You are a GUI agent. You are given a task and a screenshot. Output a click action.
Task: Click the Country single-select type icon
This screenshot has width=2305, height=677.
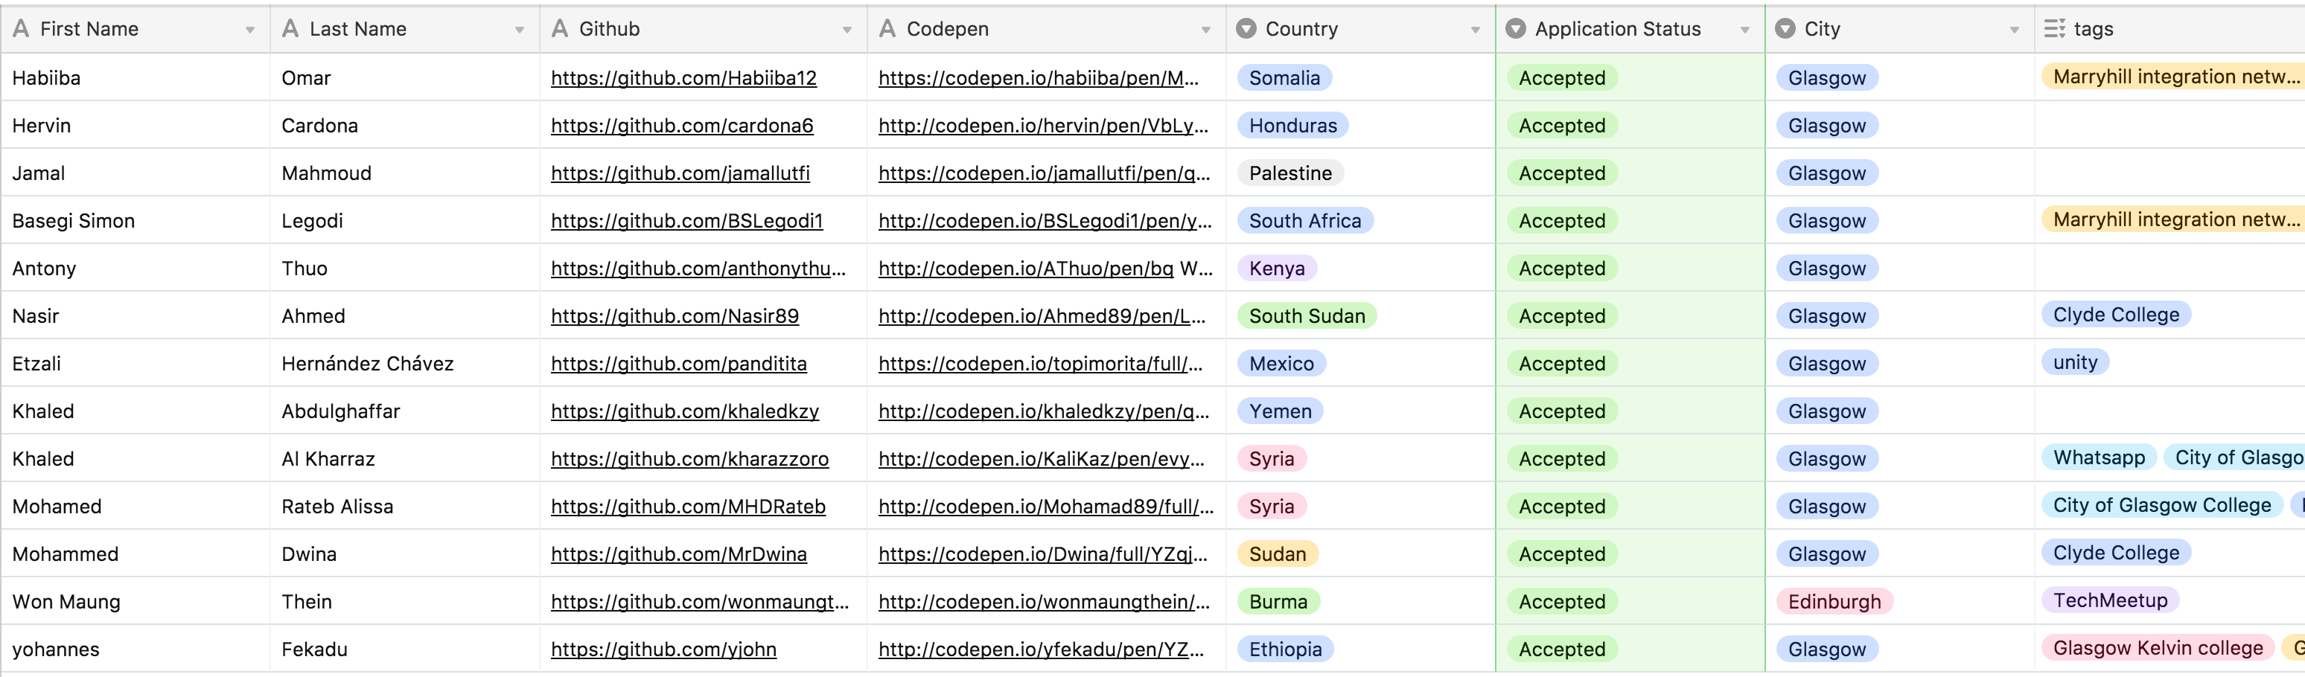tap(1246, 28)
